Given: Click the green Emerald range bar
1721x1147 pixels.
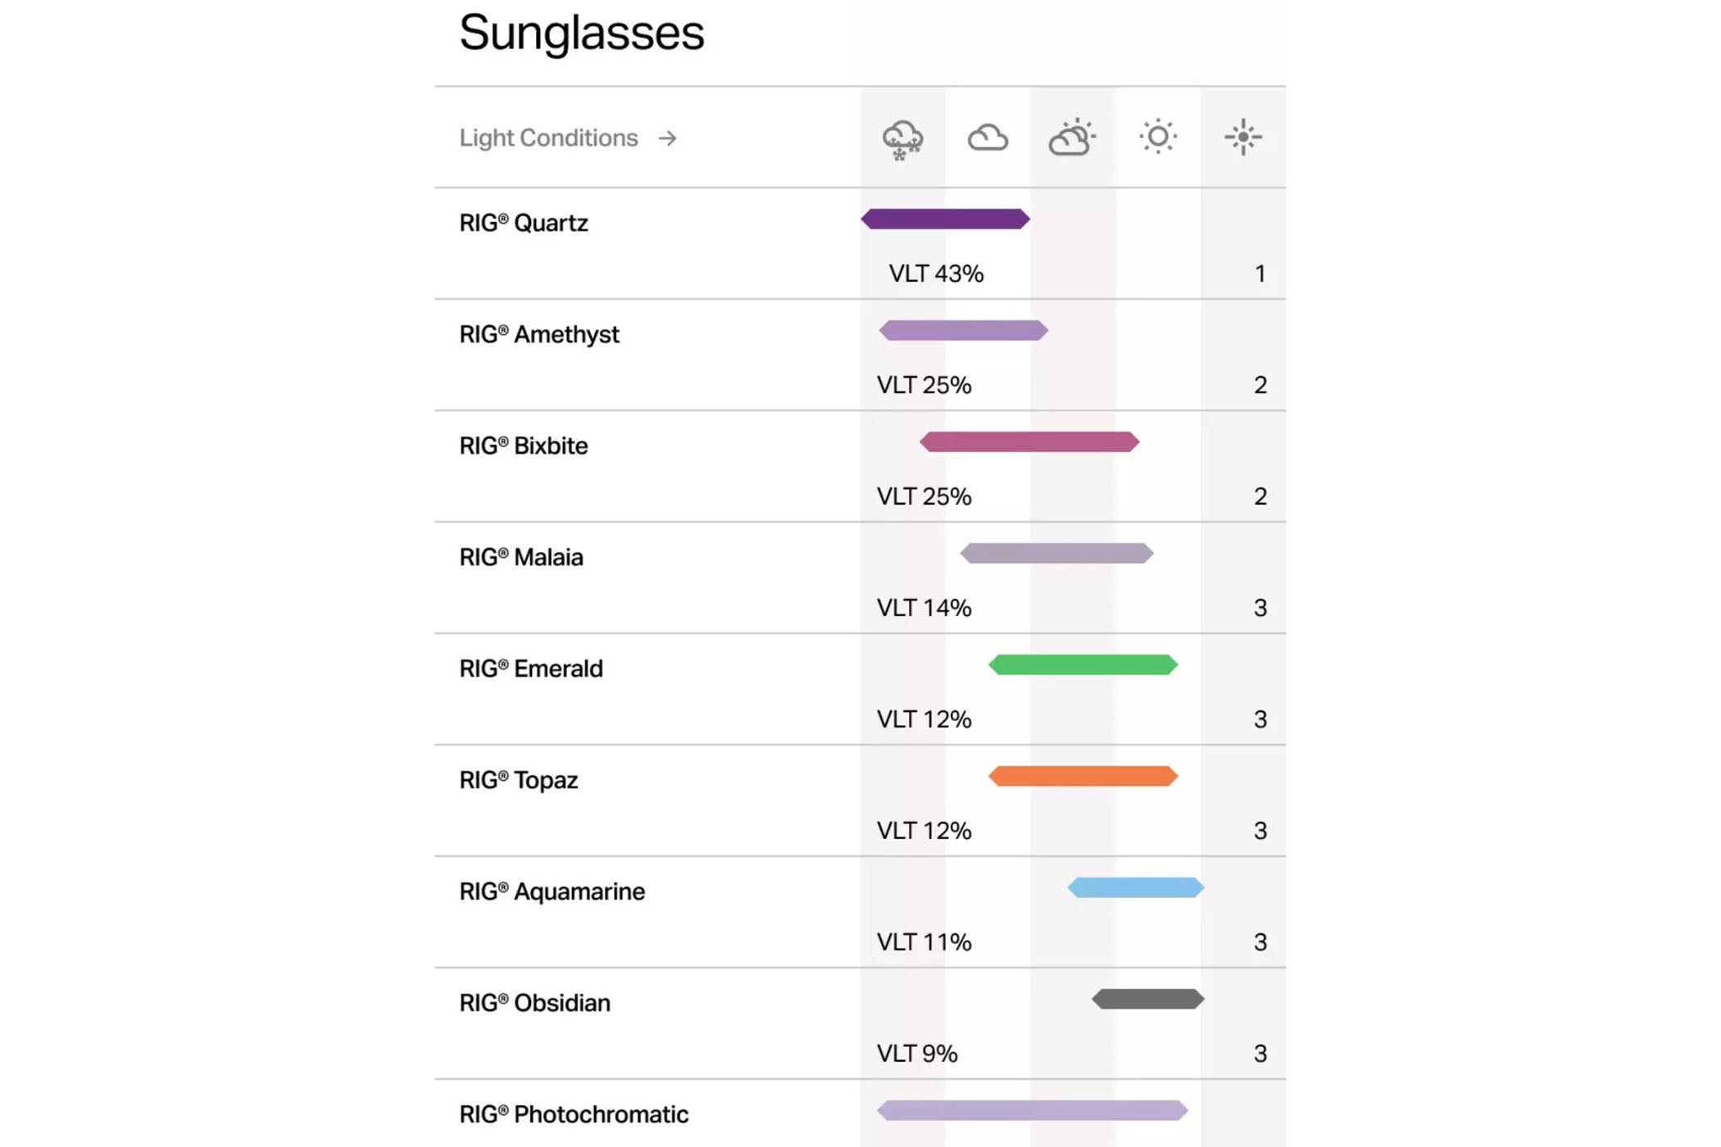Looking at the screenshot, I should [x=1083, y=664].
